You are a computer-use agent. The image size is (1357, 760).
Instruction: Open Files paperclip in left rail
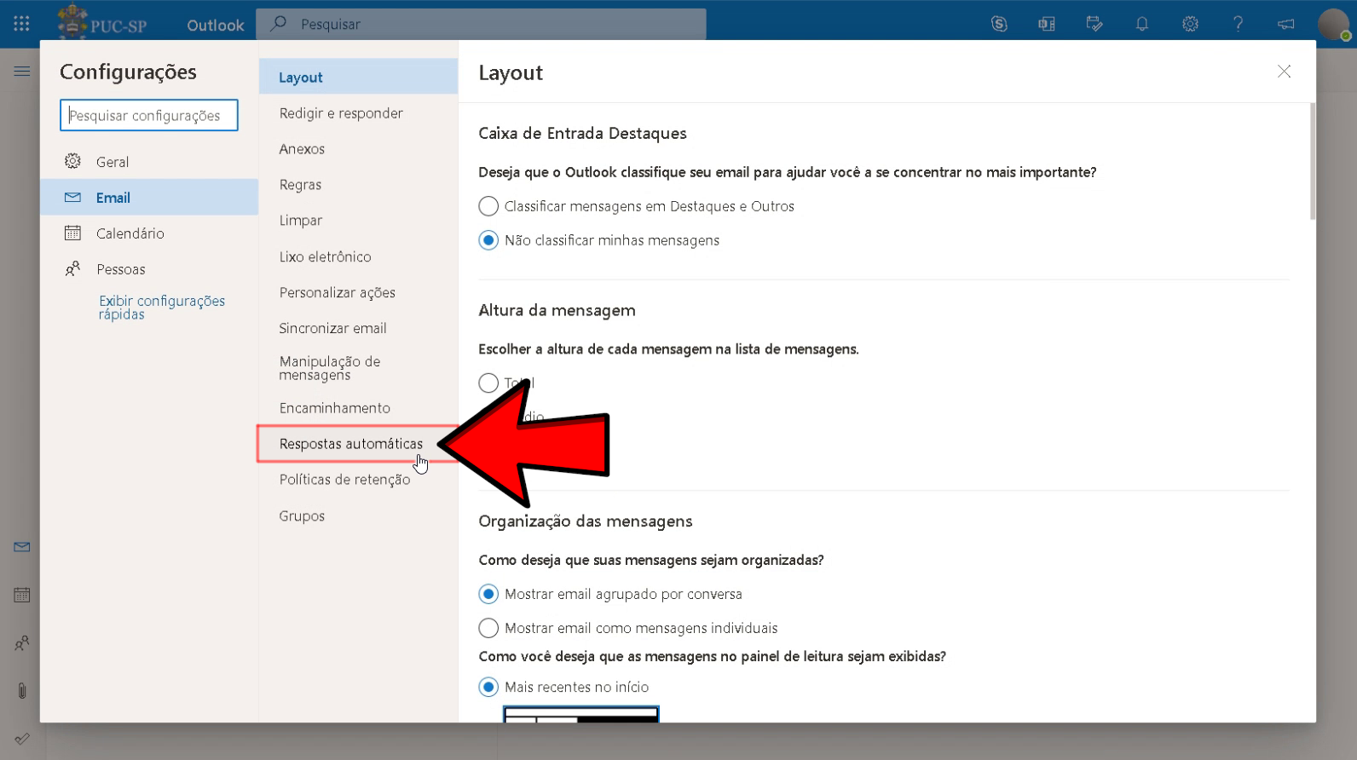point(22,691)
